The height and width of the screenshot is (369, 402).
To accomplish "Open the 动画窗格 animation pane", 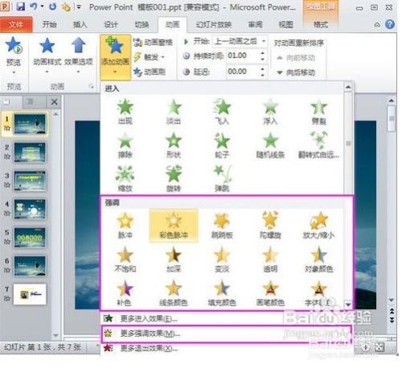I will (x=154, y=42).
